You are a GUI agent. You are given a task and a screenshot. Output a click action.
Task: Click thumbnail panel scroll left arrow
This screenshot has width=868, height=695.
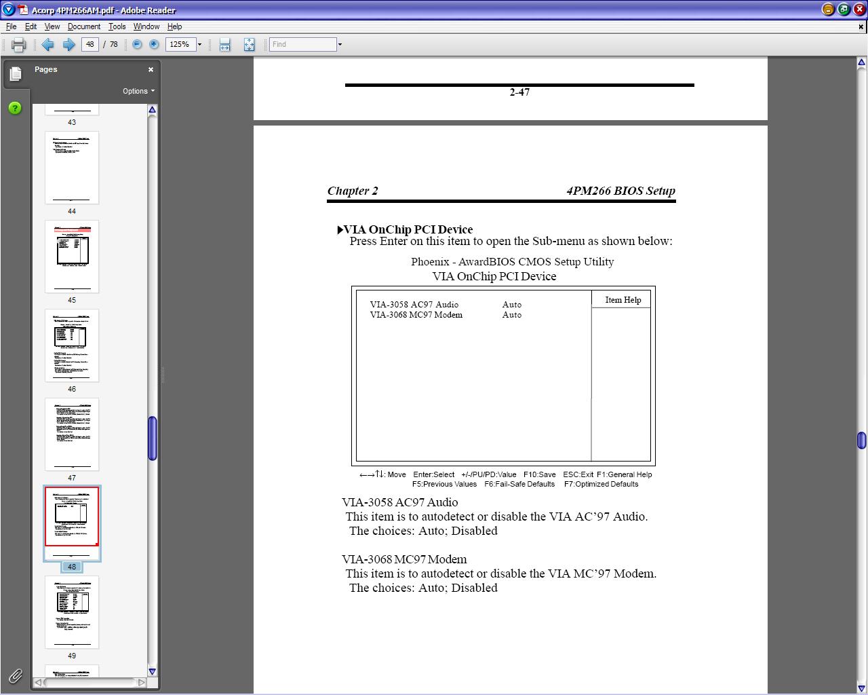point(39,682)
